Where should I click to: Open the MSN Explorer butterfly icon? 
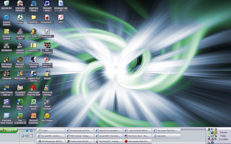pos(20,75)
